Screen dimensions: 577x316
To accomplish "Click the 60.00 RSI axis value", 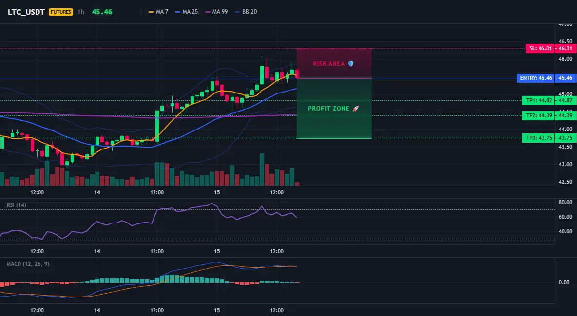I will tap(565, 217).
